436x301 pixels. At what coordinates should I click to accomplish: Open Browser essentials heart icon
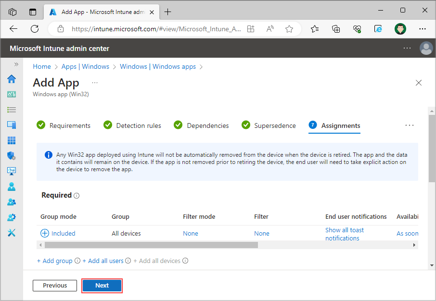click(357, 29)
